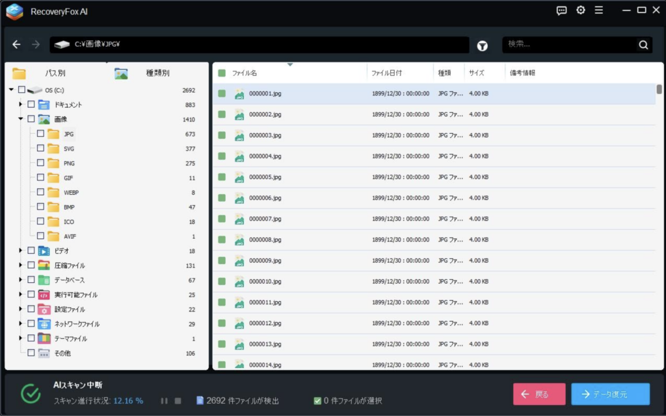Expand the 圧縮ファイル tree node

pos(21,265)
